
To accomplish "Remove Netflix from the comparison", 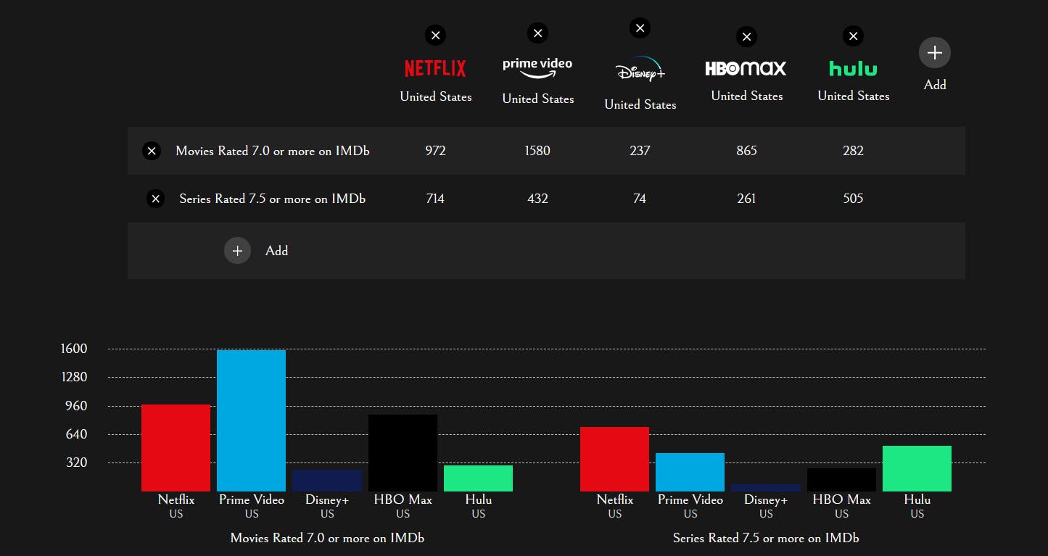I will click(435, 35).
